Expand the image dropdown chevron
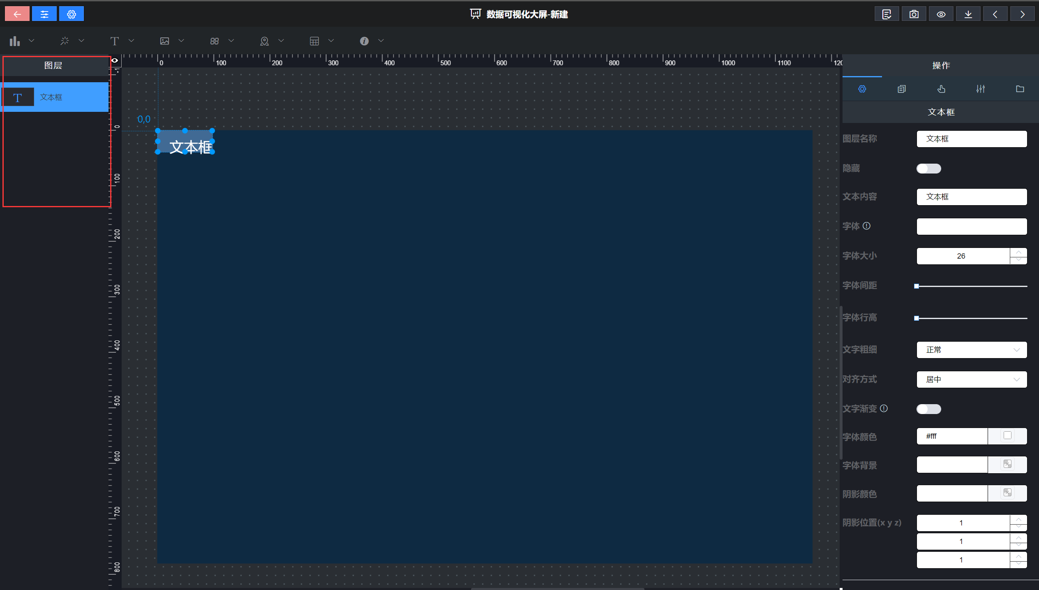This screenshot has width=1039, height=590. [x=181, y=41]
